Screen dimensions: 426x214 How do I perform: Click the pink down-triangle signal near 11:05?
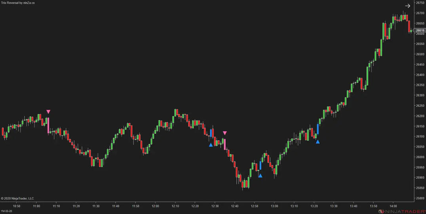coord(48,112)
